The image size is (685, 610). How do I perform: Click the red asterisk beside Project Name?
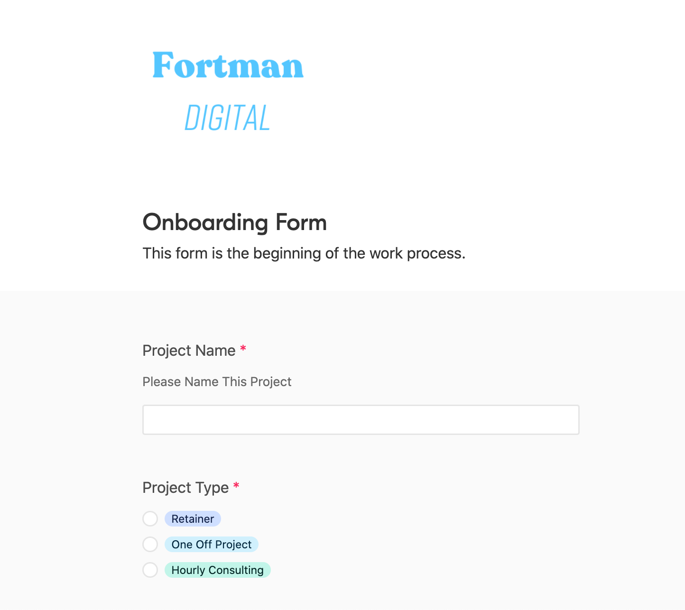point(243,350)
